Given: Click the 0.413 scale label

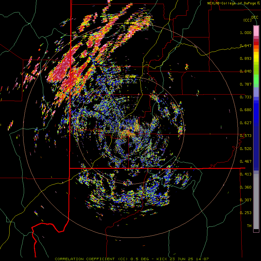Looking at the screenshot, I should 246,174.
